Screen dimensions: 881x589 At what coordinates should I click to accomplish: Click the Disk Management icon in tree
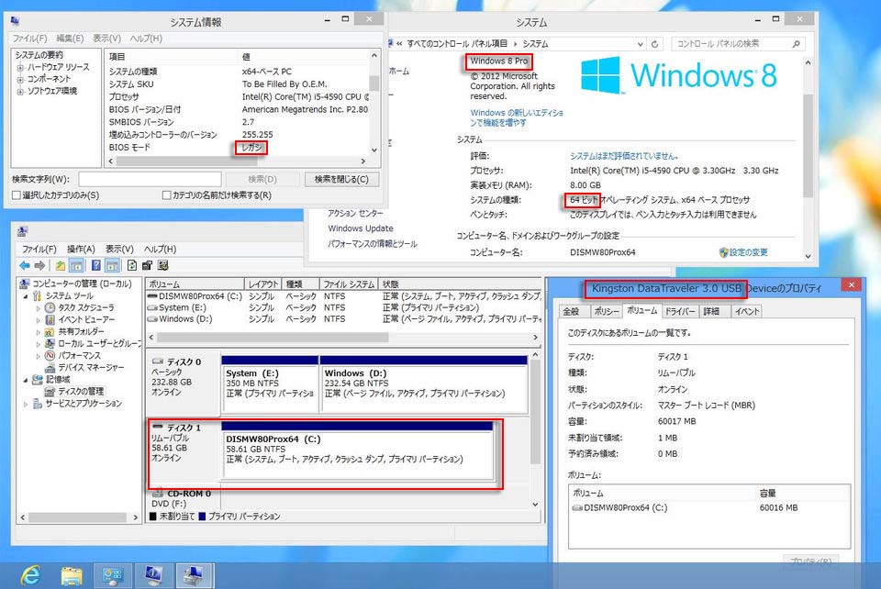tap(50, 392)
